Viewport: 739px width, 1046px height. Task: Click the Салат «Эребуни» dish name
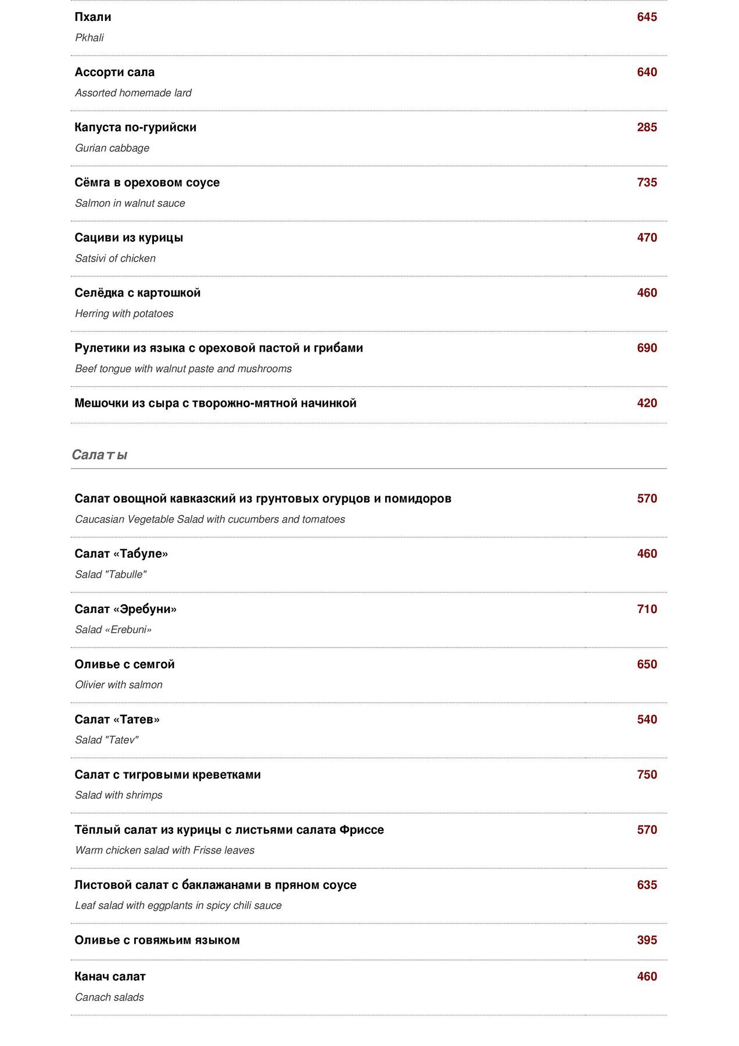pos(125,610)
